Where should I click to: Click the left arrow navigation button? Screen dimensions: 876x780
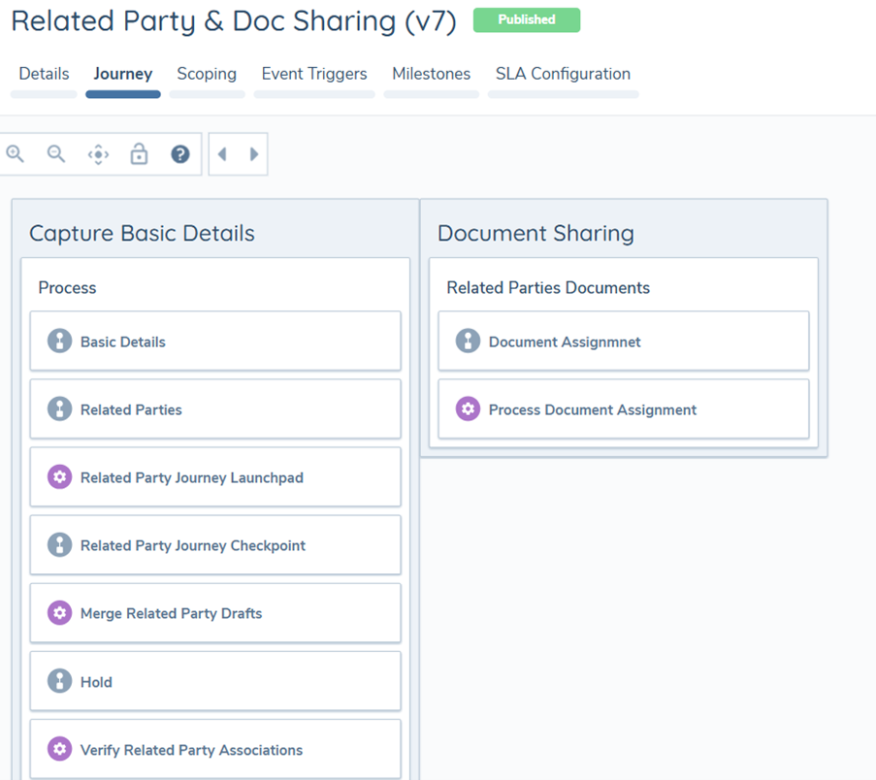click(223, 154)
